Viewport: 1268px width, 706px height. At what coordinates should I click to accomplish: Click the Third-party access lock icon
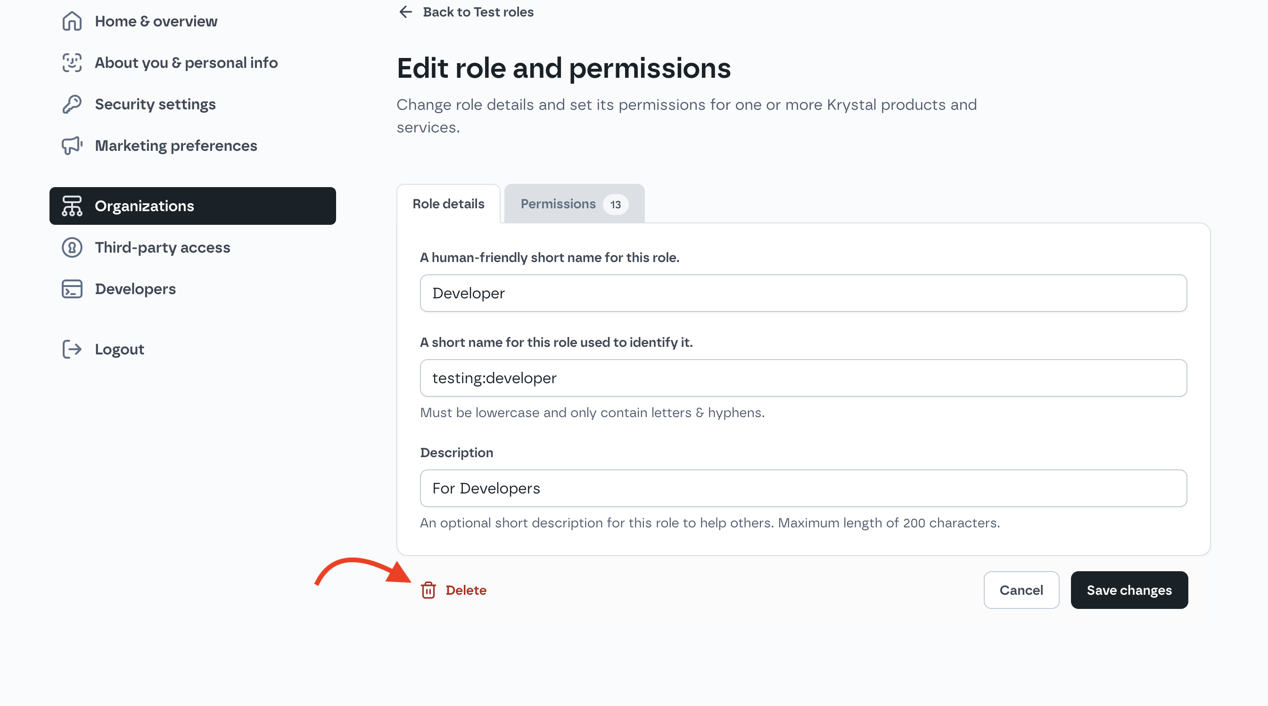pyautogui.click(x=72, y=247)
